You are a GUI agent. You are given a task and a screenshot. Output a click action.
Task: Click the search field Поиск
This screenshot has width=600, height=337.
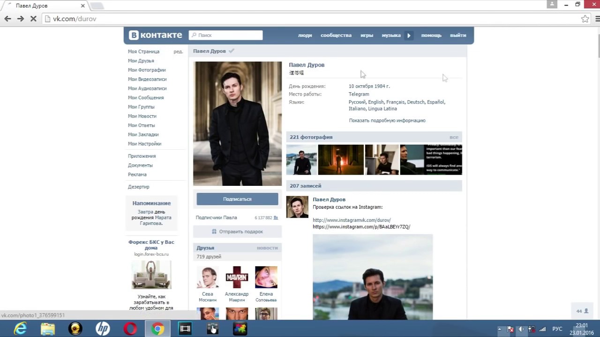pos(226,35)
